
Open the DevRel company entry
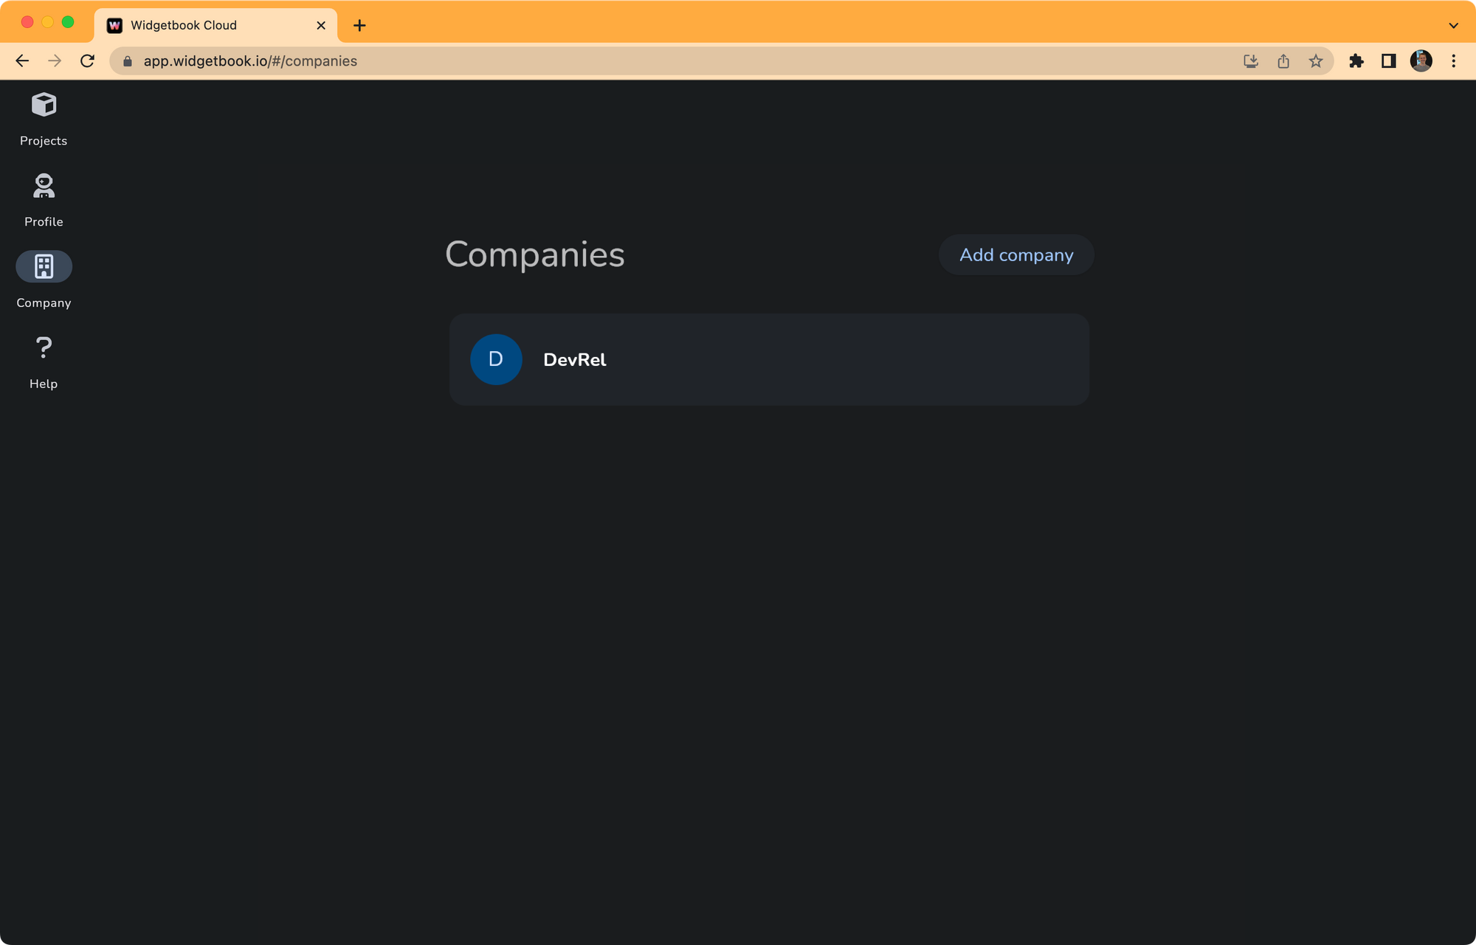click(768, 359)
